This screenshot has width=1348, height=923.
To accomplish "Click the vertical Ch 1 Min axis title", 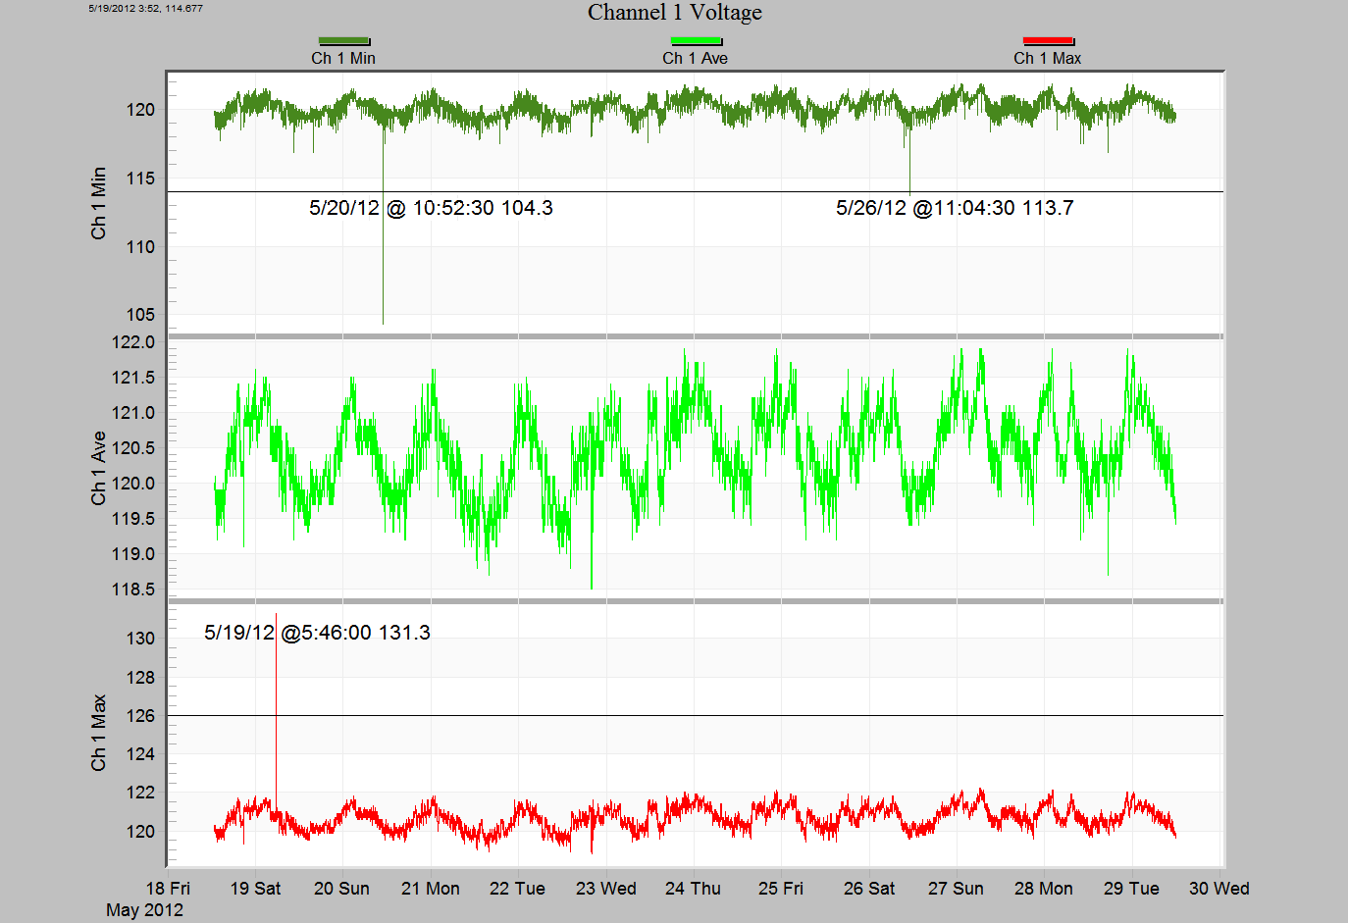I will (x=98, y=203).
